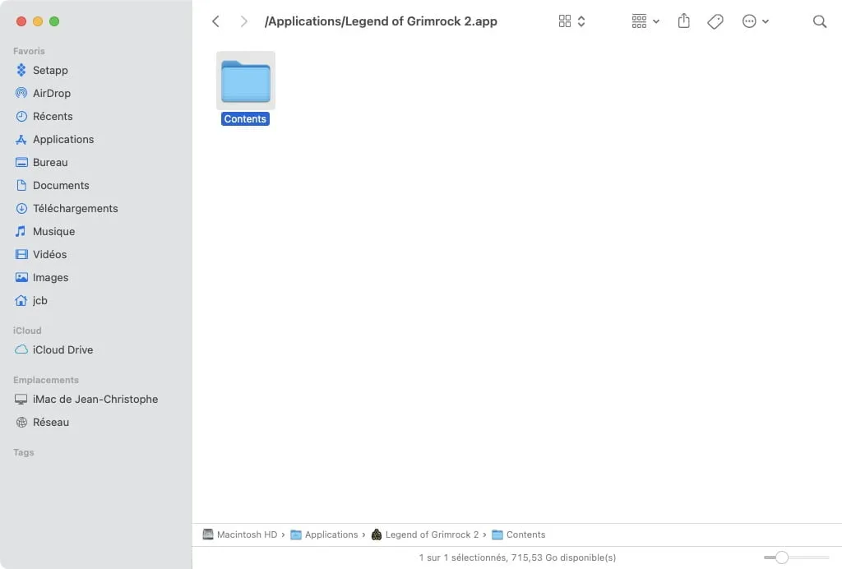Screen dimensions: 842x569
Task: Adjust the icon size slider
Action: click(x=782, y=557)
